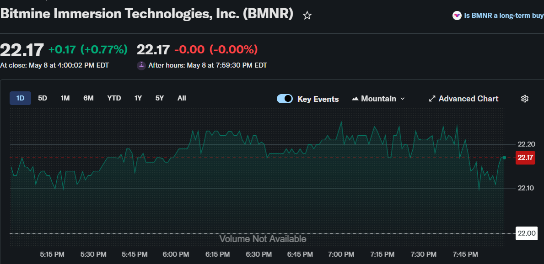544x264 pixels.
Task: Click the mountain chart type icon
Action: tap(355, 99)
